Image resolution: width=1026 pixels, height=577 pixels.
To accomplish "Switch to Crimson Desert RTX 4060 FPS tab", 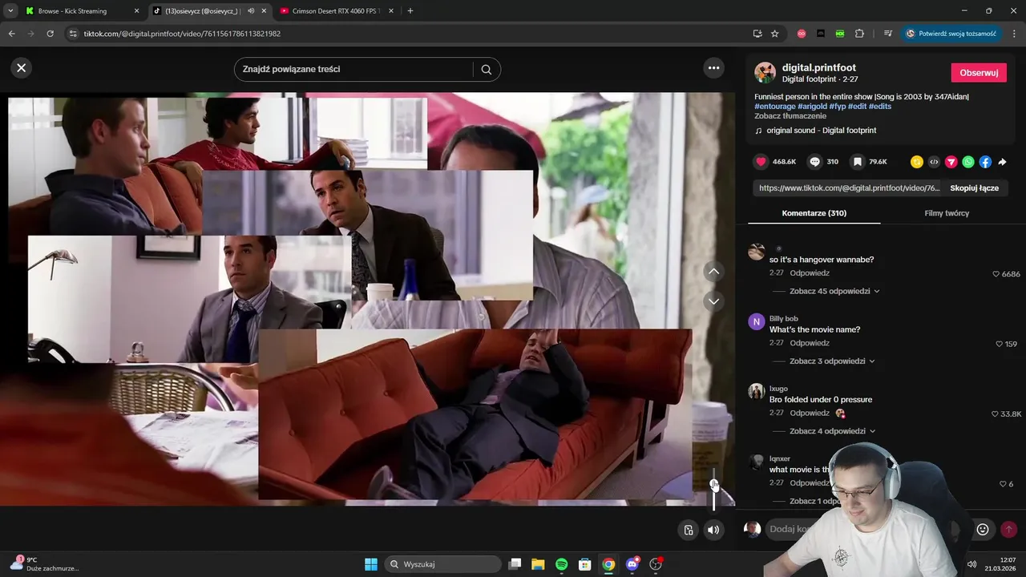I will [335, 11].
